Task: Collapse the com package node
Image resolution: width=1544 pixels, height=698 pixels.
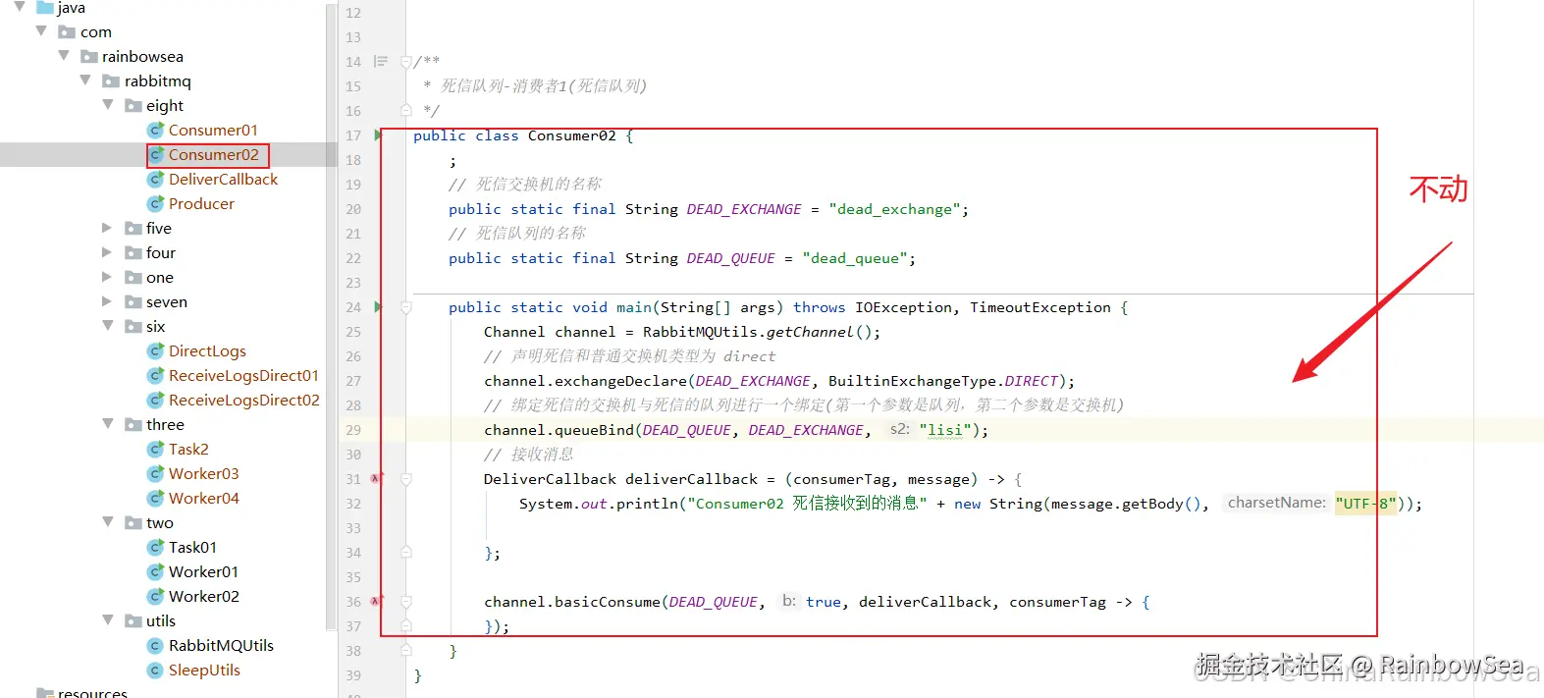Action: (41, 31)
